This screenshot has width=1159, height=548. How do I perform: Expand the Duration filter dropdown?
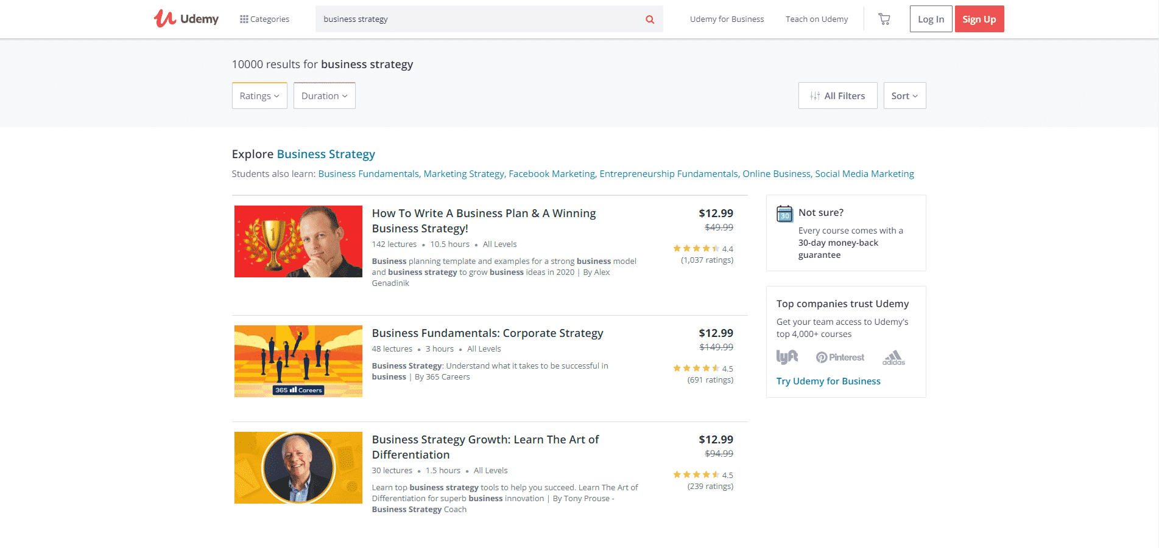click(324, 95)
